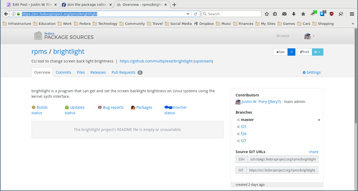Screen dimensions: 358x191
Task: Open the upstream GitHub link for brightlight
Action: (156, 61)
